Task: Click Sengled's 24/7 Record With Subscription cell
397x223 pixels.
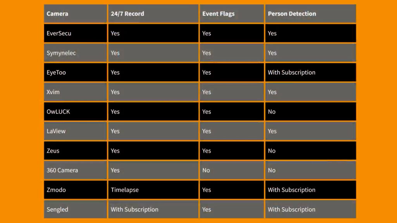Action: 135,209
